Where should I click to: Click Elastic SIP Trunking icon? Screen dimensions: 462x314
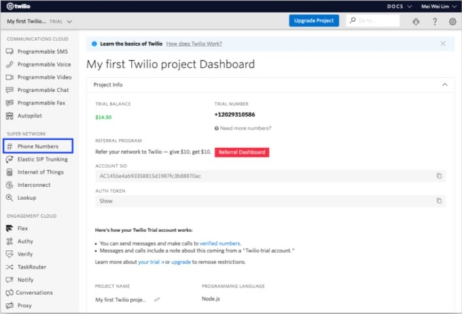click(10, 159)
